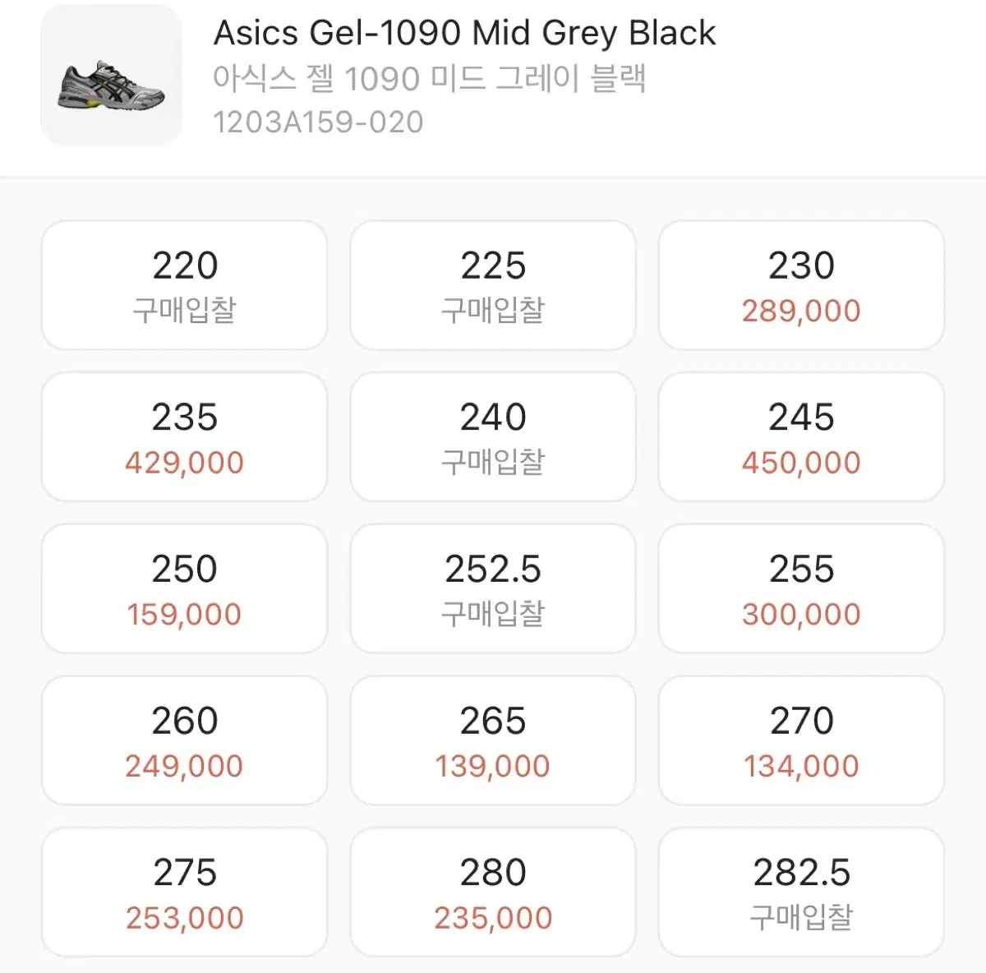
Task: Open the Asics Gel-1090 shoe thumbnail
Action: coord(111,76)
